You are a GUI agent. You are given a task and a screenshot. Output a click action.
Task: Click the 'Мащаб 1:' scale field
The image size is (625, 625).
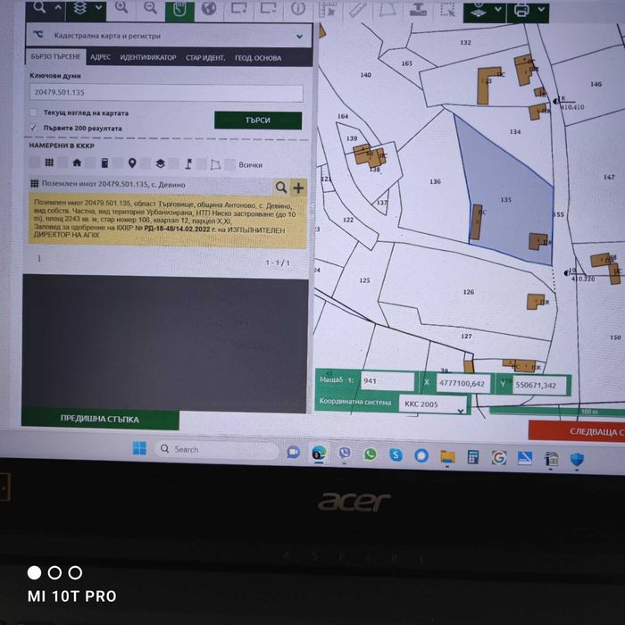[387, 381]
